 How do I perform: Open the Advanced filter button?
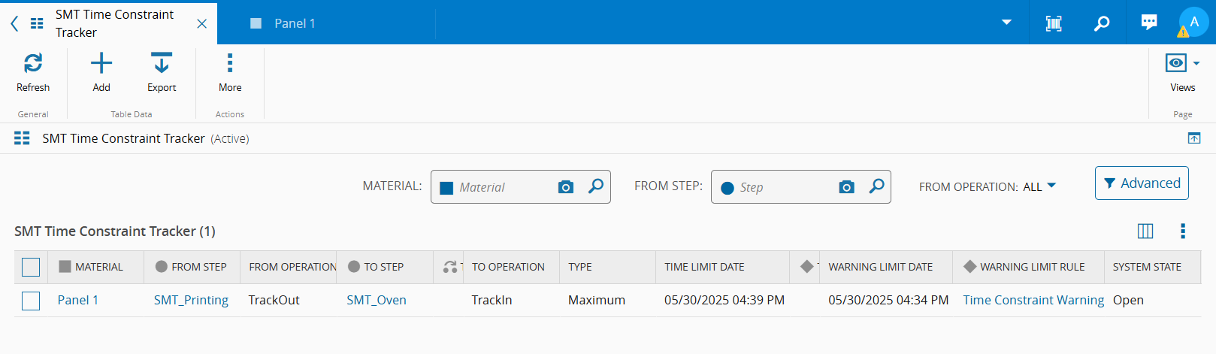pyautogui.click(x=1142, y=183)
